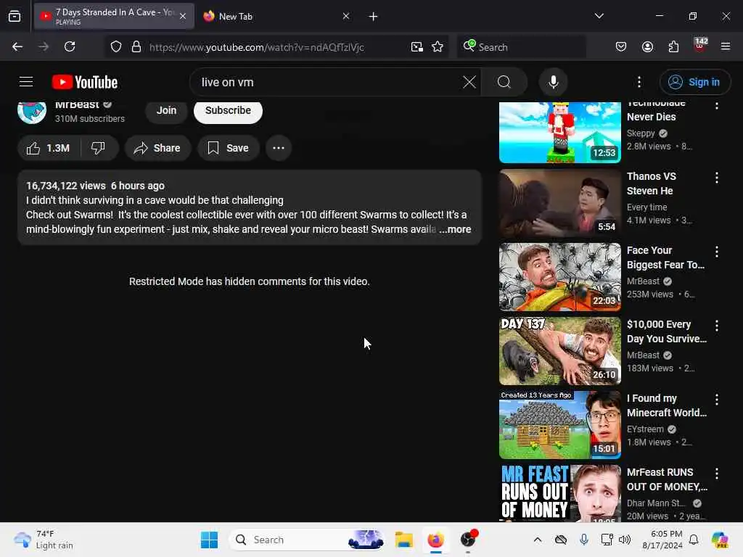Image resolution: width=743 pixels, height=557 pixels.
Task: Play 'Face Your Biggest Fear' thumbnail
Action: click(x=559, y=276)
